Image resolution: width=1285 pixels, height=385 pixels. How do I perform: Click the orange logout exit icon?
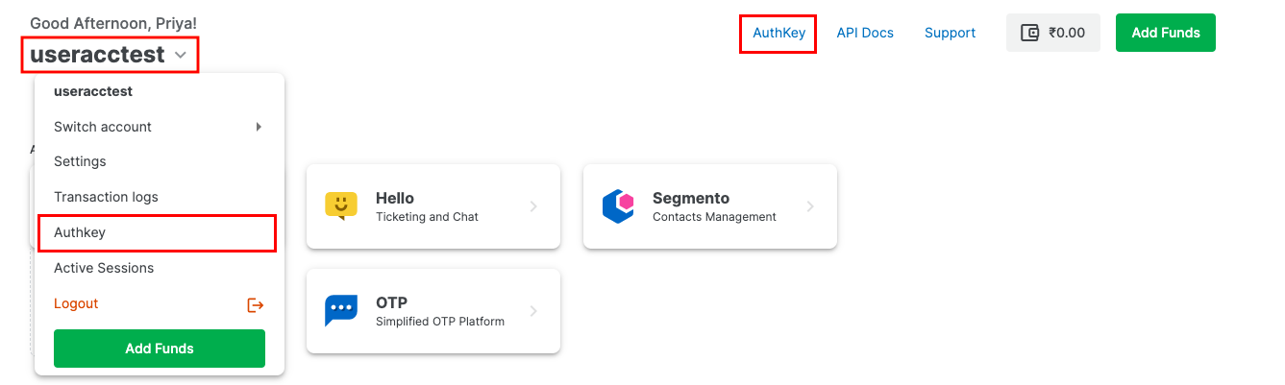click(x=256, y=304)
